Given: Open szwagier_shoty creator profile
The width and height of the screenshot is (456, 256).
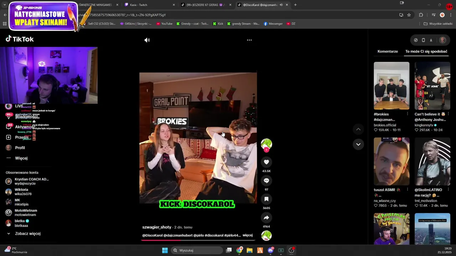Looking at the screenshot, I should pos(157,227).
